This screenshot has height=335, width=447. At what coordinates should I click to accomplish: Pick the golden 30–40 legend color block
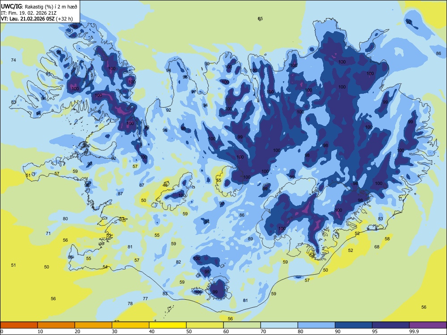coord(131,325)
